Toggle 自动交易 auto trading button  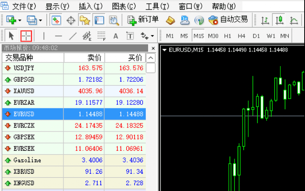[x=228, y=20]
